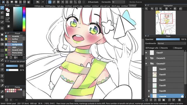Switch to the rtgh.jpg document tab

tap(60, 6)
